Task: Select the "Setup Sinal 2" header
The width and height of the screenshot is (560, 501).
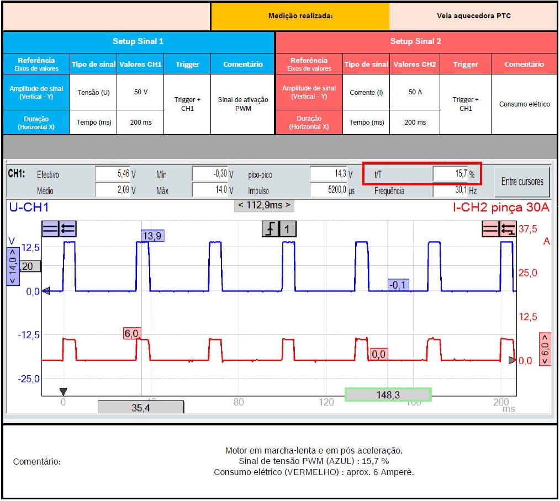Action: click(415, 41)
